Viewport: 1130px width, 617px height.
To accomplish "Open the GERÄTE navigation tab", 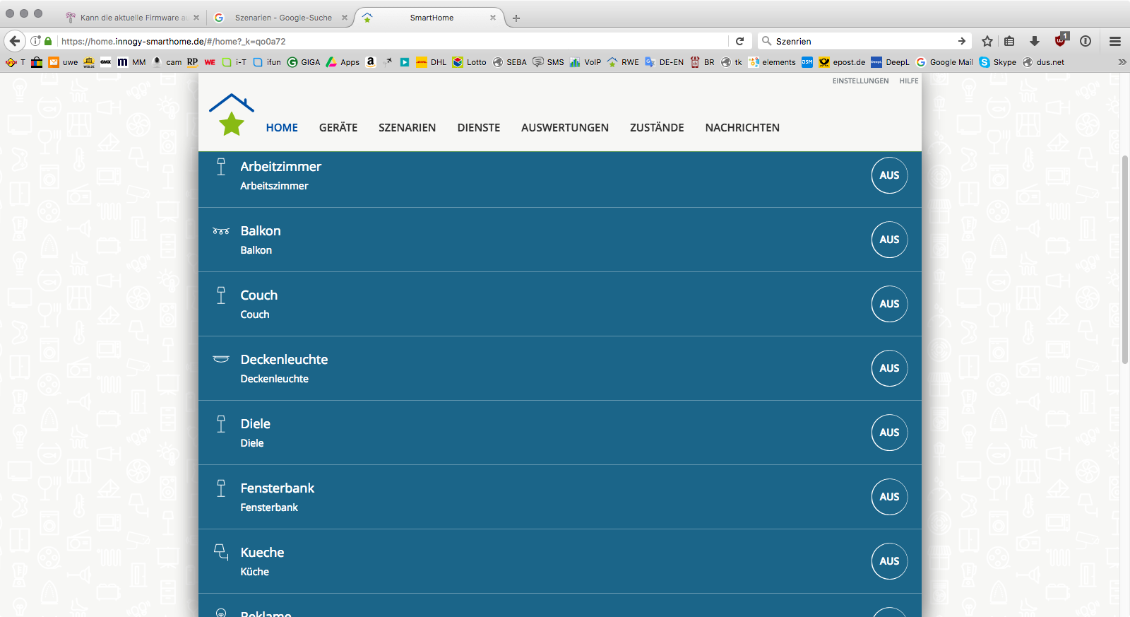I will 338,128.
